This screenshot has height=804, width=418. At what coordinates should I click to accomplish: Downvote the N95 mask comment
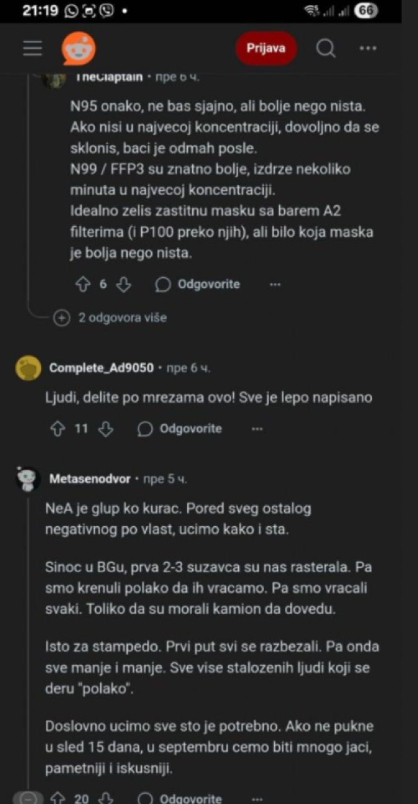[x=124, y=284]
